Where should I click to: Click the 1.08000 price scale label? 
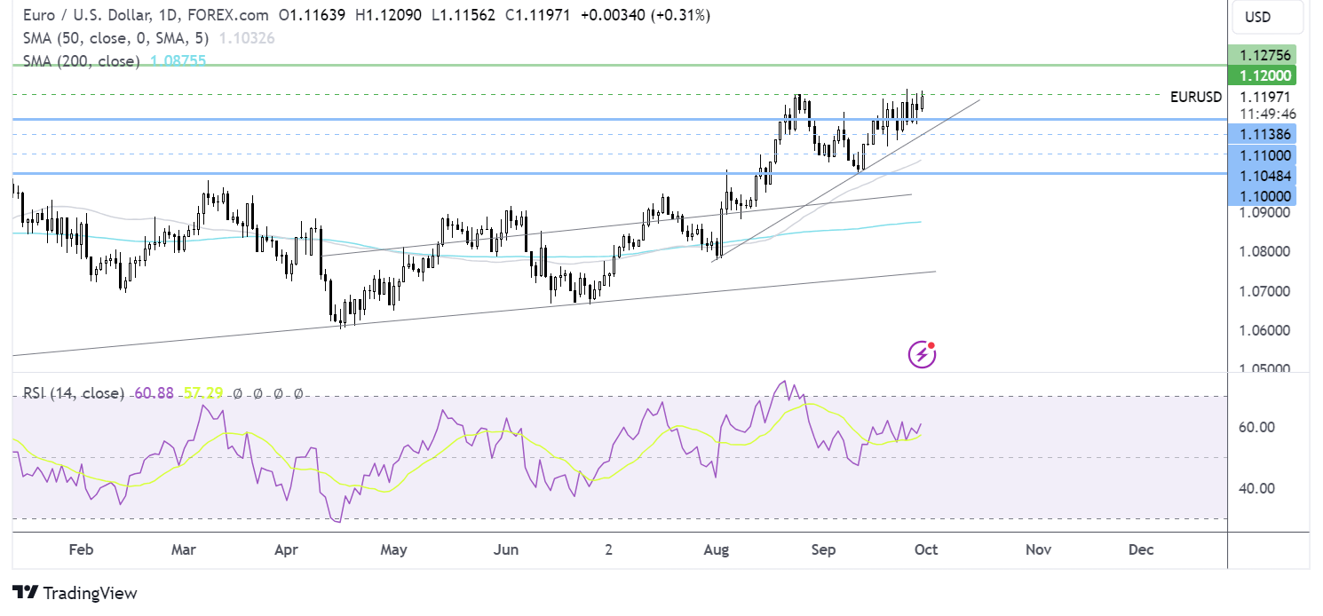[1266, 252]
